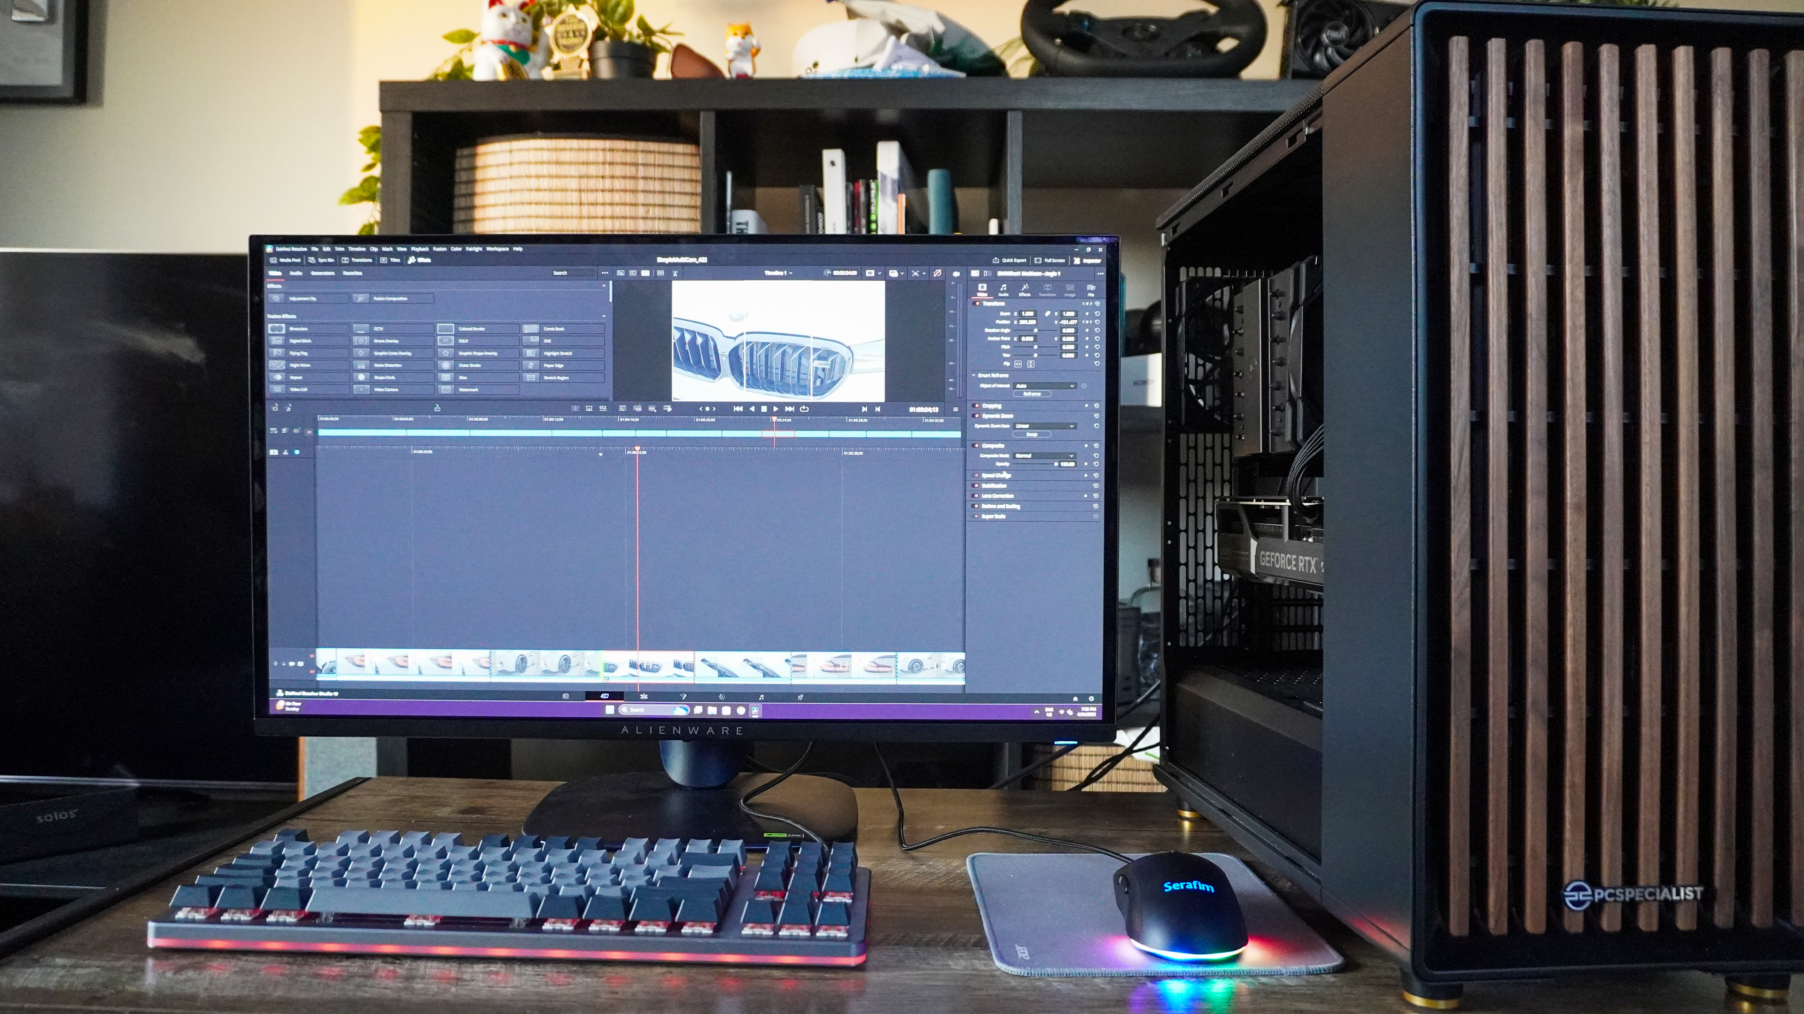
Task: Collapse the Fusion Effects section
Action: (x=604, y=316)
